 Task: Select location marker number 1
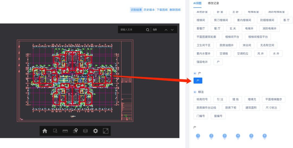point(198,137)
